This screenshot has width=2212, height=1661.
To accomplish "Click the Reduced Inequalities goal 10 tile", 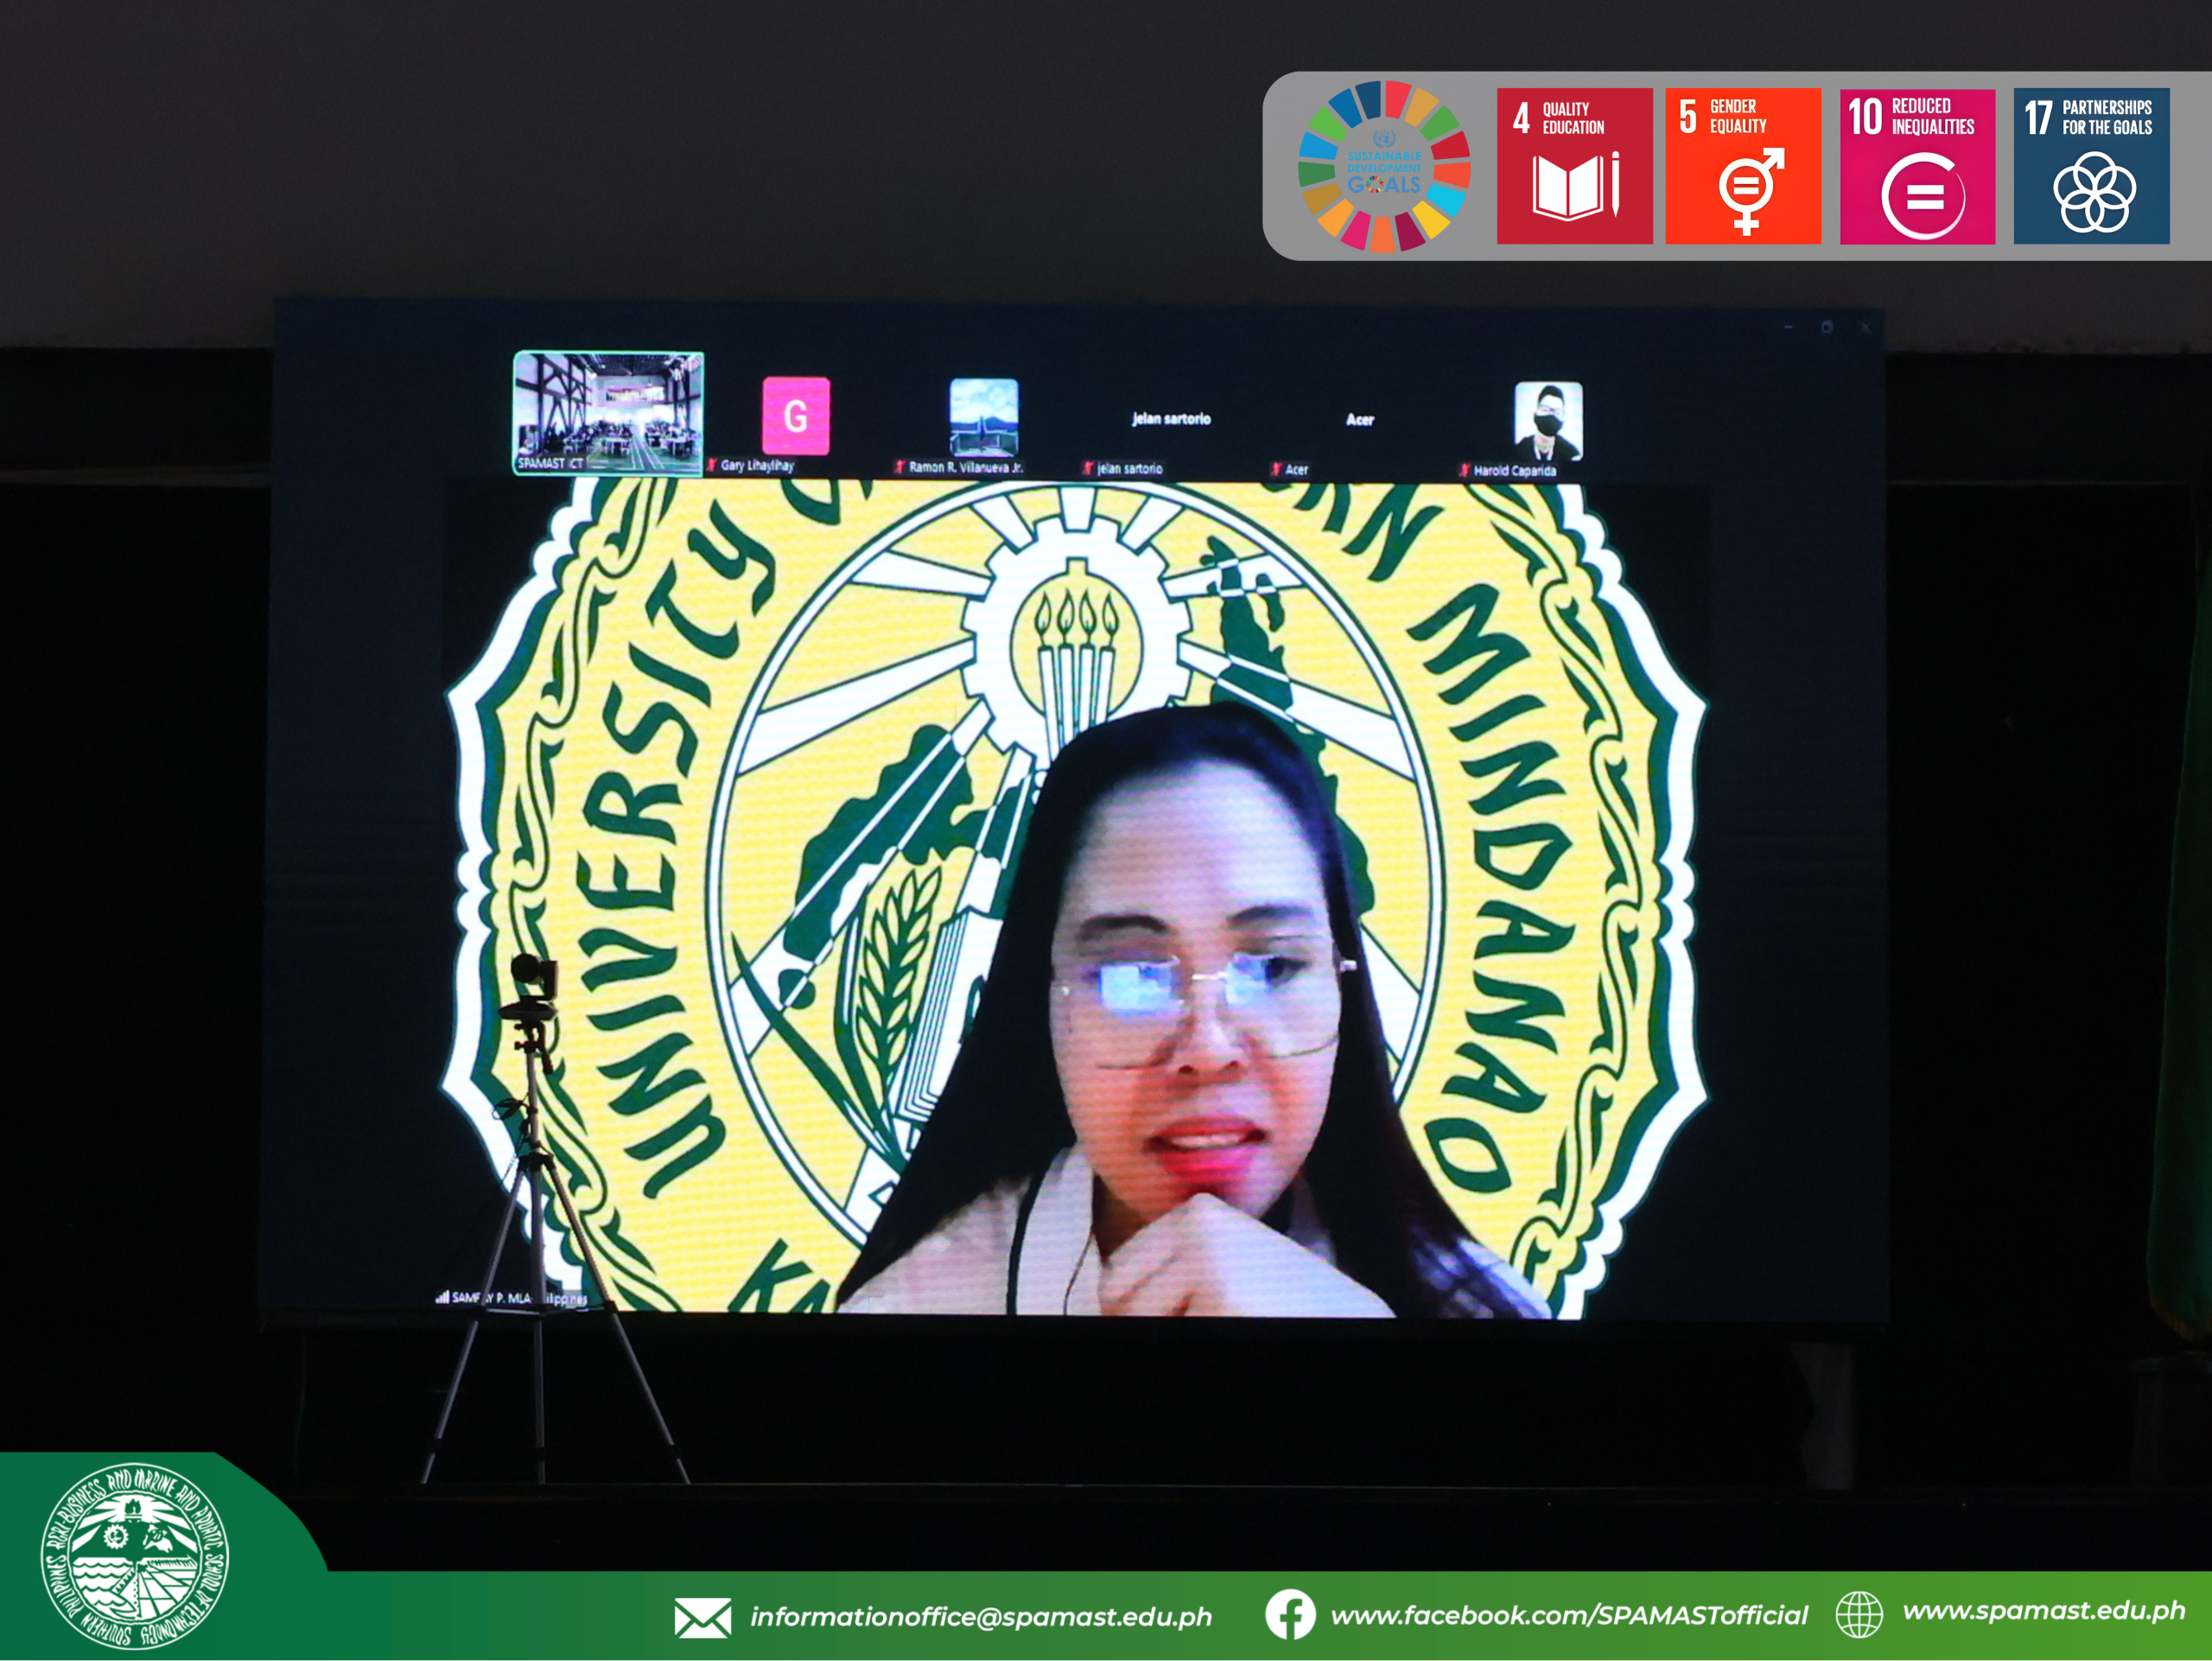I will pos(1916,166).
